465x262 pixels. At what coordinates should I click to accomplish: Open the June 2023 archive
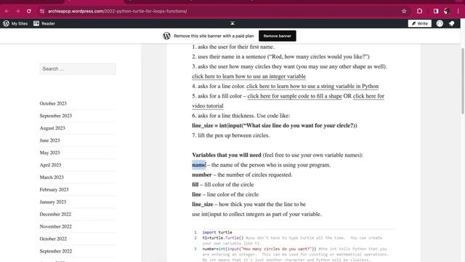49,140
